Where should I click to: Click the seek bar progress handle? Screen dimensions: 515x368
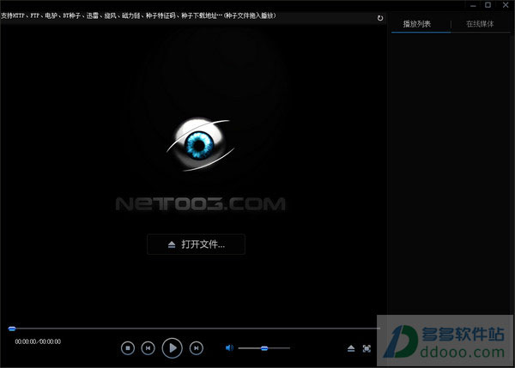pyautogui.click(x=12, y=329)
